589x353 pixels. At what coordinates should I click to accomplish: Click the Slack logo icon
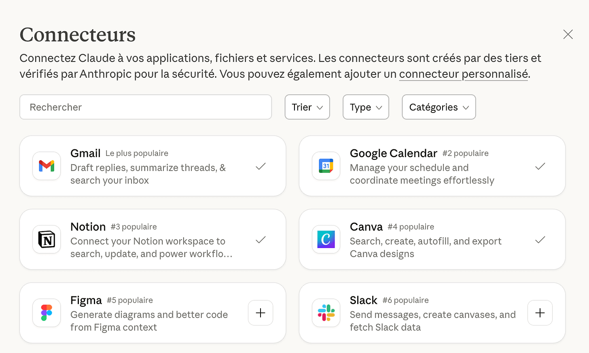tap(326, 313)
